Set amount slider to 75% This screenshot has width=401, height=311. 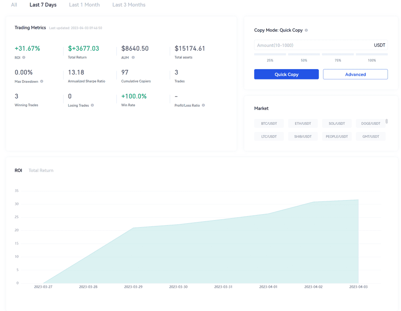(338, 55)
